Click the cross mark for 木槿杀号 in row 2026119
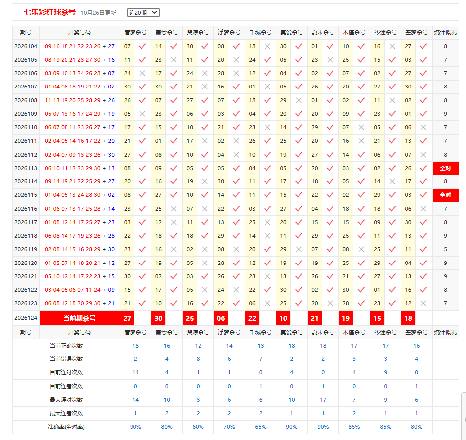The image size is (466, 440). tap(361, 249)
